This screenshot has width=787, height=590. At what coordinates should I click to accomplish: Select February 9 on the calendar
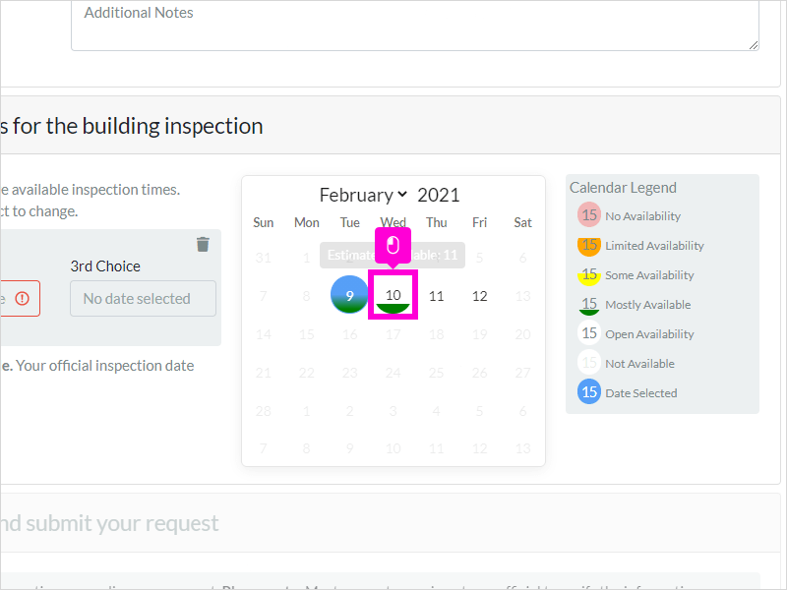tap(349, 295)
